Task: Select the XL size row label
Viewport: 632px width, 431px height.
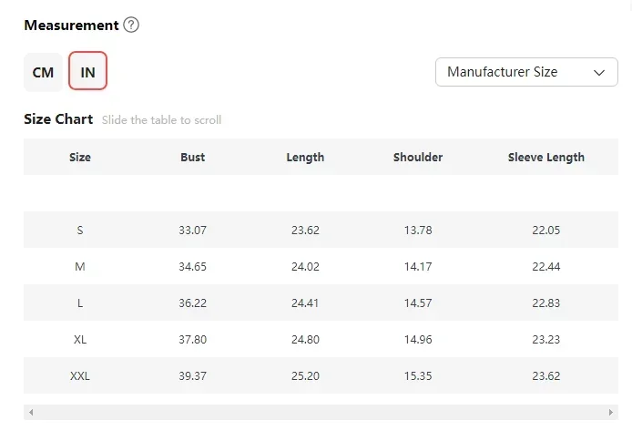Action: click(80, 340)
